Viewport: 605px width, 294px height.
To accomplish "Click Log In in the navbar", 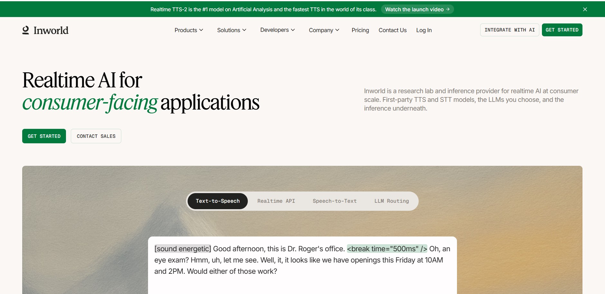I will click(x=424, y=30).
